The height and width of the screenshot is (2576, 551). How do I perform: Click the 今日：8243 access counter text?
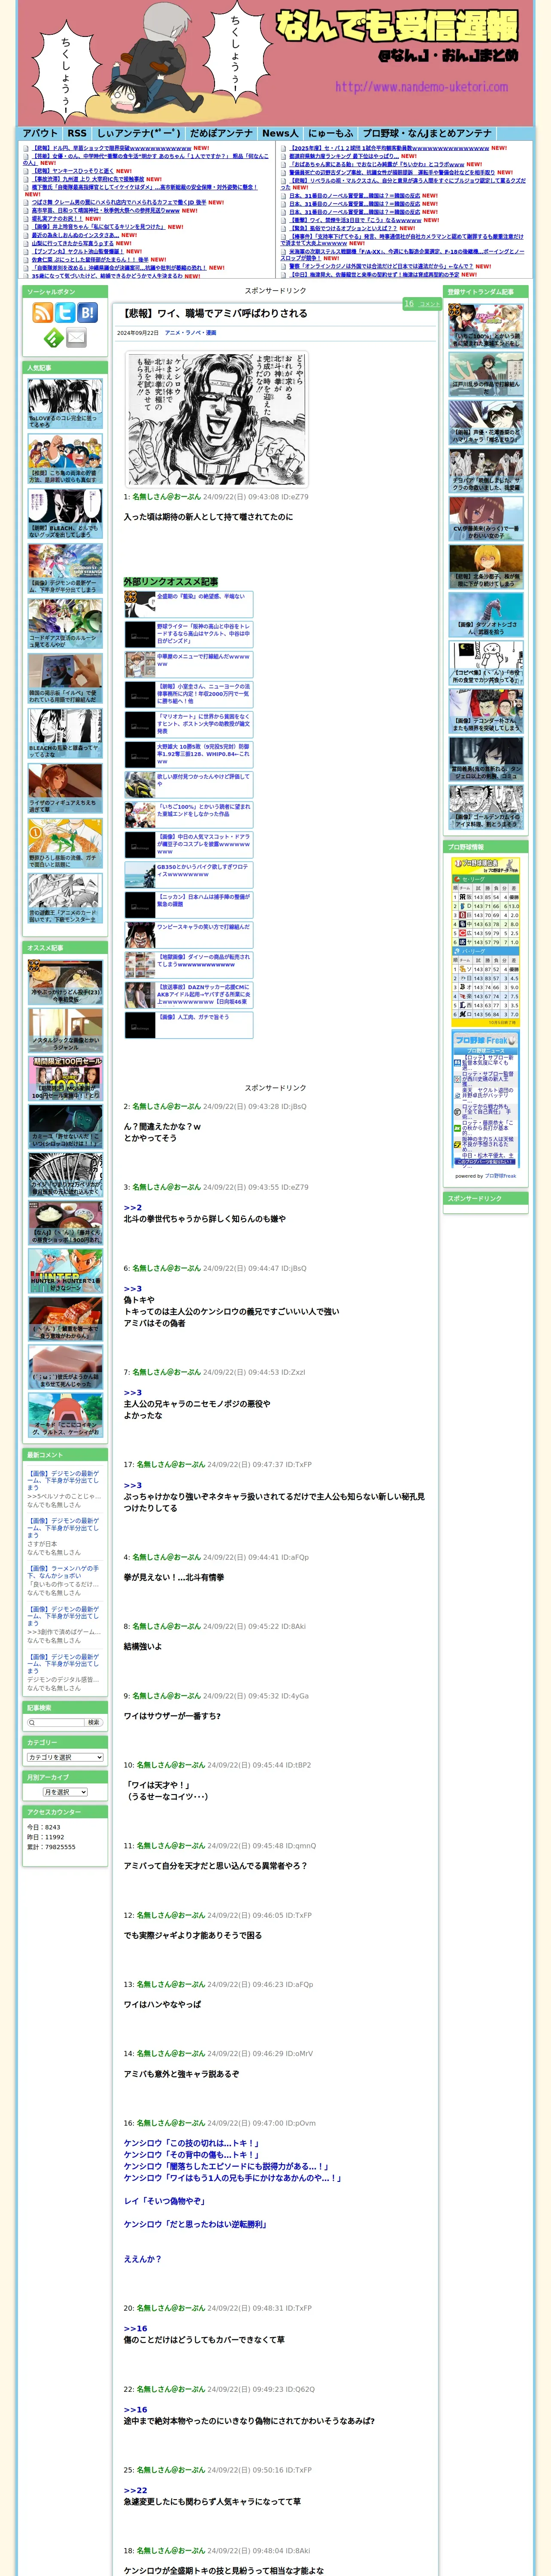tap(44, 1827)
